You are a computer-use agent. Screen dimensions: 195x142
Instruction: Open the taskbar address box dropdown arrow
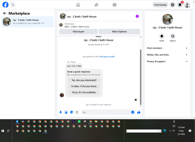[x=158, y=131]
